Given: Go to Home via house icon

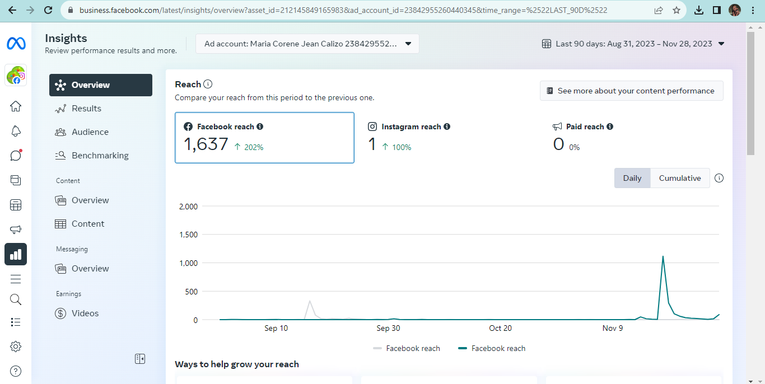Looking at the screenshot, I should [x=16, y=106].
